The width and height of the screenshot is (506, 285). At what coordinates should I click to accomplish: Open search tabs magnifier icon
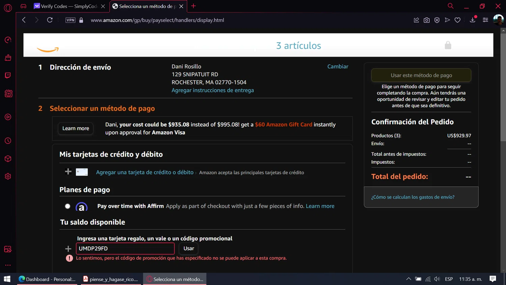(x=450, y=6)
